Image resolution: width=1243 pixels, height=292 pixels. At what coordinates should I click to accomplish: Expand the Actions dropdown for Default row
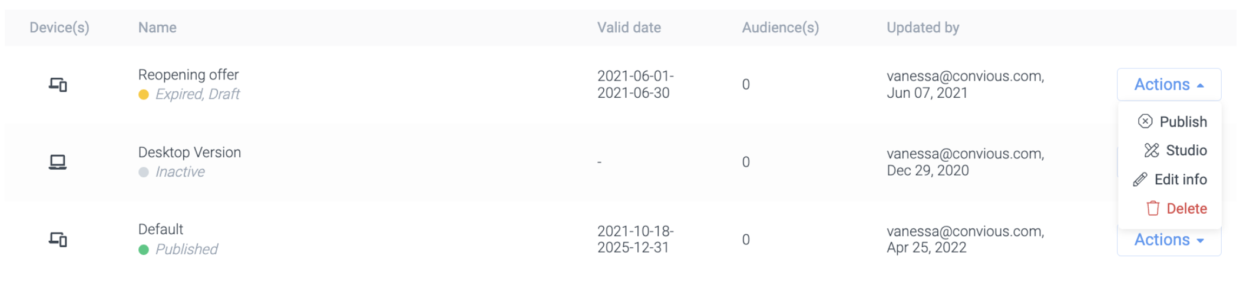(x=1169, y=241)
